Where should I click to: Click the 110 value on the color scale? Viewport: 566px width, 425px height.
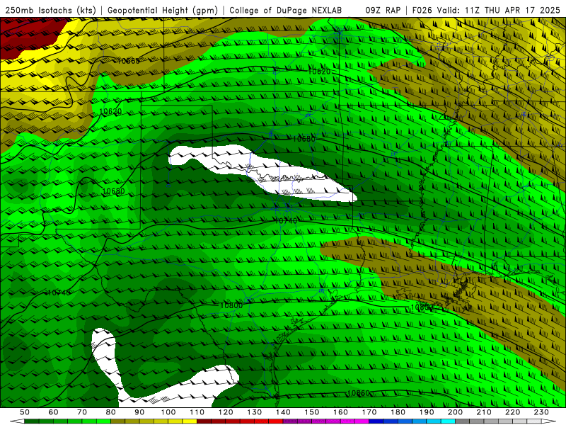pyautogui.click(x=197, y=412)
